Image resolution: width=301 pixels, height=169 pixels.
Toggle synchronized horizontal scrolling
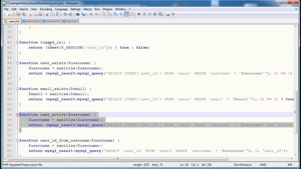tap(109, 15)
